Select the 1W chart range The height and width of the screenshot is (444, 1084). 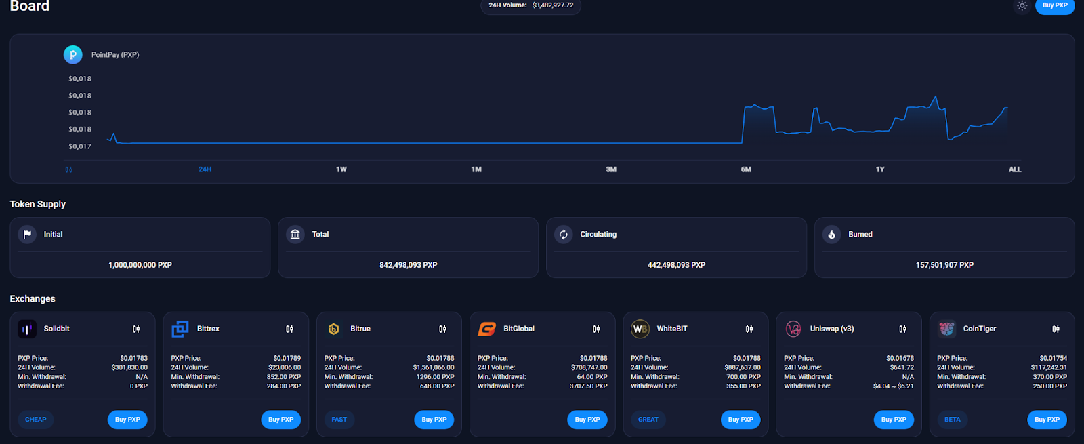[341, 169]
